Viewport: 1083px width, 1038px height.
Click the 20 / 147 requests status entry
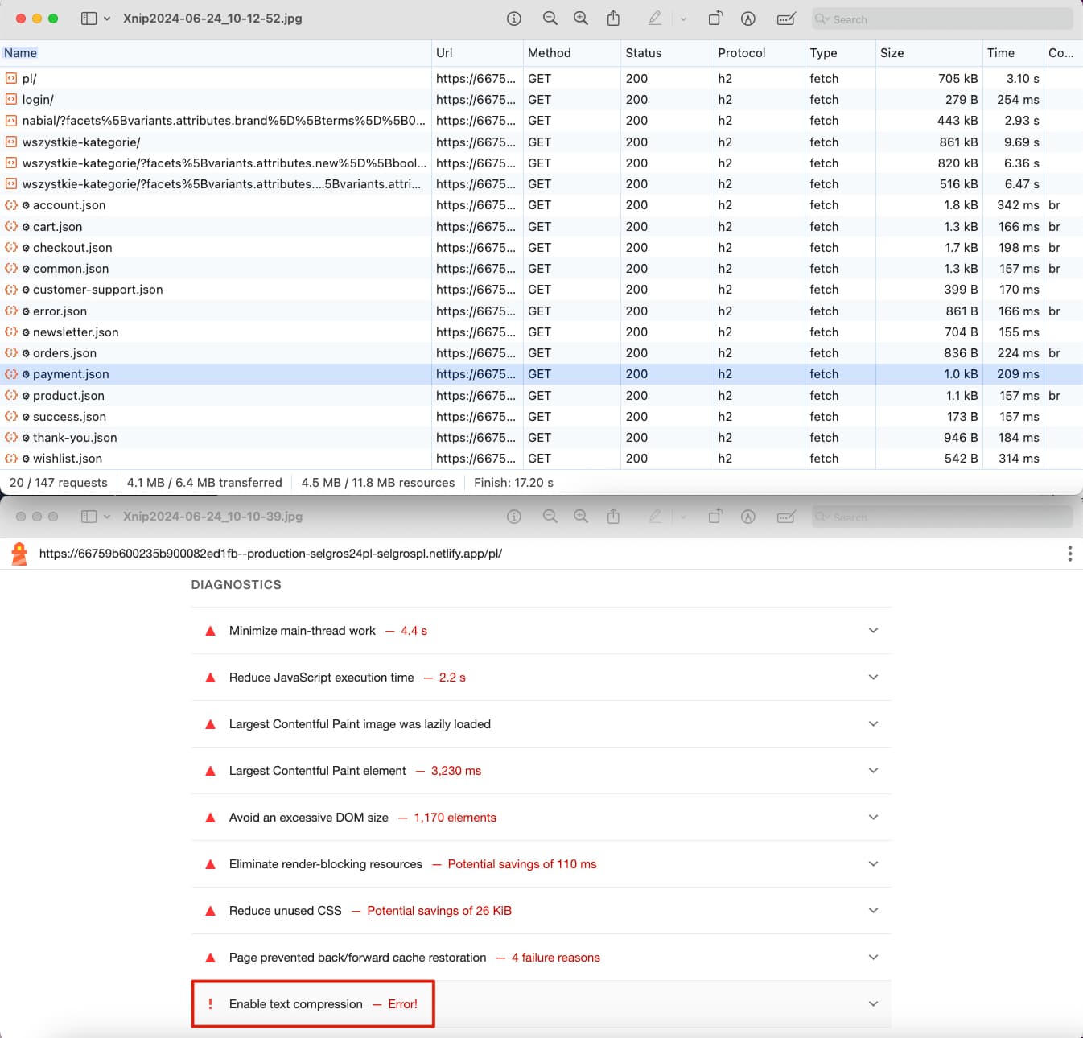tap(58, 483)
